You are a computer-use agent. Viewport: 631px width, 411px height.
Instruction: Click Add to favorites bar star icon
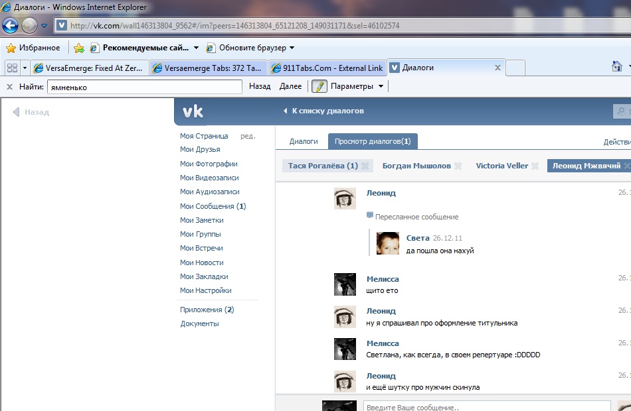click(79, 48)
